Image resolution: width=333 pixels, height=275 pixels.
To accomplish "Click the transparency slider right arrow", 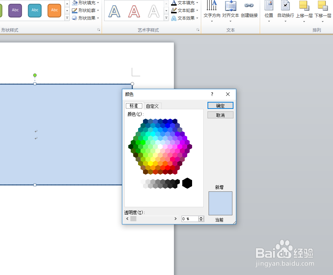I will [x=175, y=218].
